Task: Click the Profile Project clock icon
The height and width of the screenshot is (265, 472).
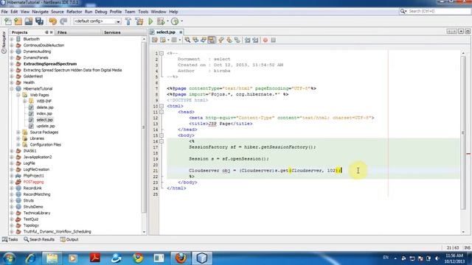Action: 175,21
